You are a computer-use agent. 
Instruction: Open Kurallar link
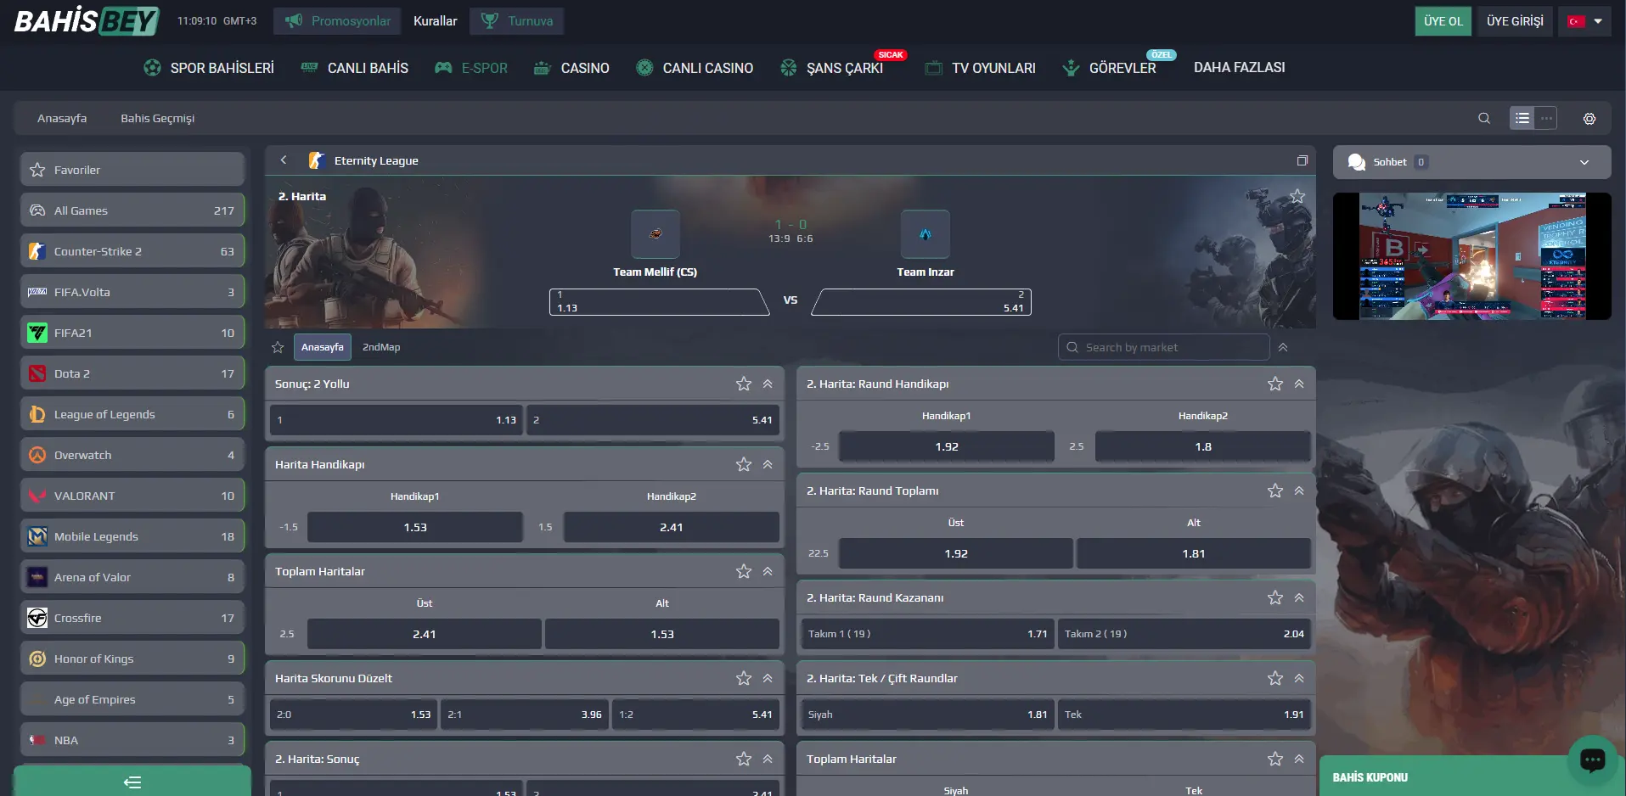[435, 21]
